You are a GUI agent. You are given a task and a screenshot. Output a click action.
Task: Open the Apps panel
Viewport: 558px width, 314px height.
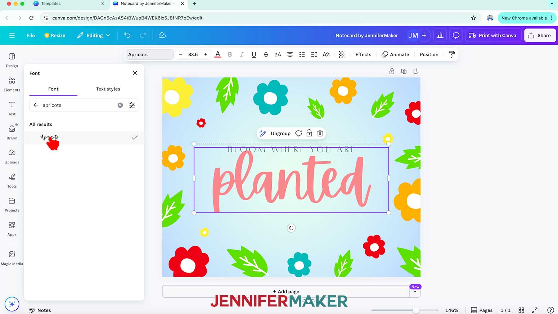pyautogui.click(x=12, y=229)
